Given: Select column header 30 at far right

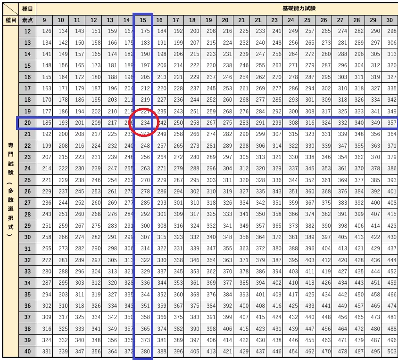Looking at the screenshot, I should 390,20.
